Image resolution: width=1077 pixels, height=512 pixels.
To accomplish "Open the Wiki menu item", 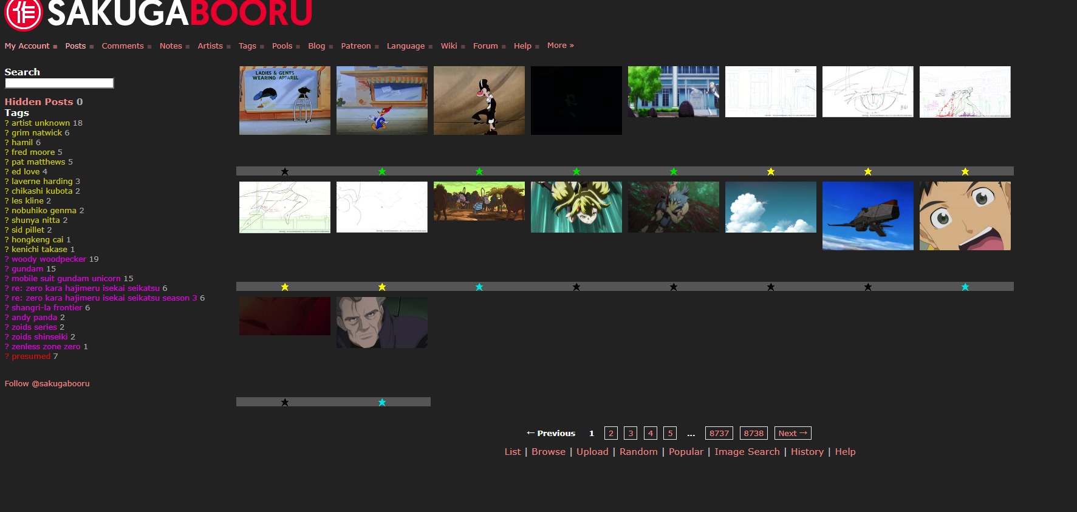I will coord(449,46).
